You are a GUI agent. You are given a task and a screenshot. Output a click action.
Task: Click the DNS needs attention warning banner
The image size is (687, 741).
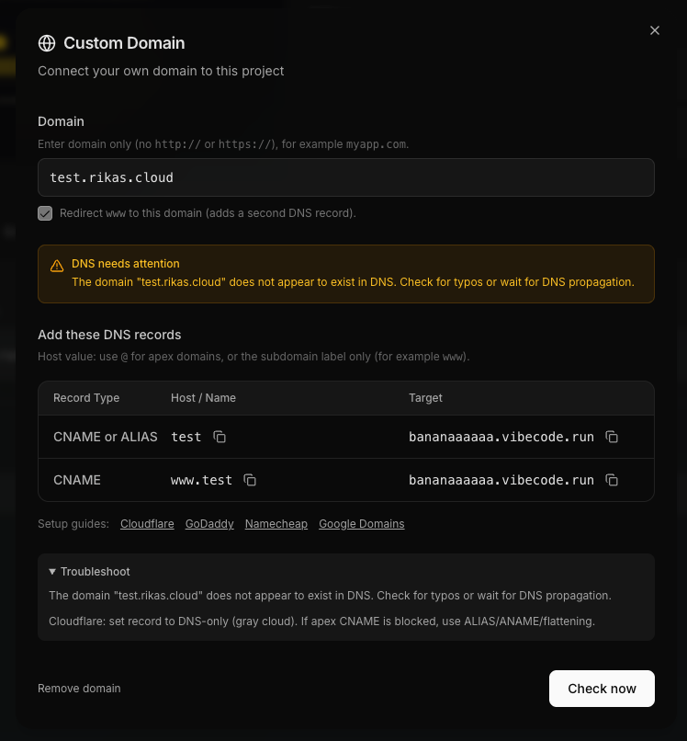346,273
